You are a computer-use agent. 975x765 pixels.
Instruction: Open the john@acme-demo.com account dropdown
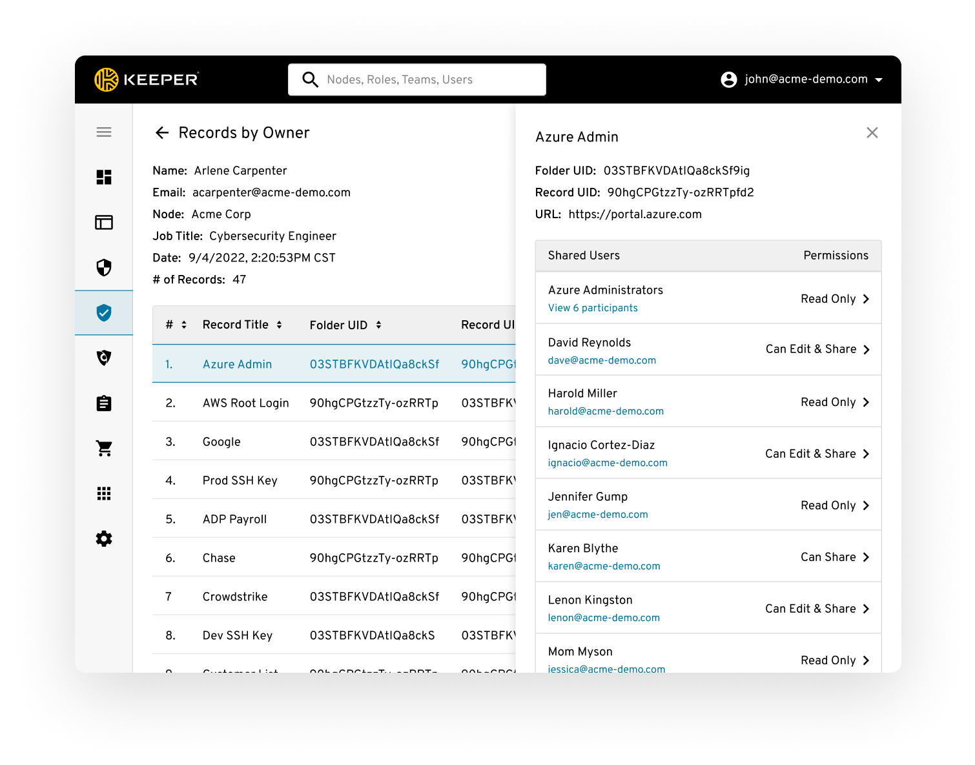802,79
